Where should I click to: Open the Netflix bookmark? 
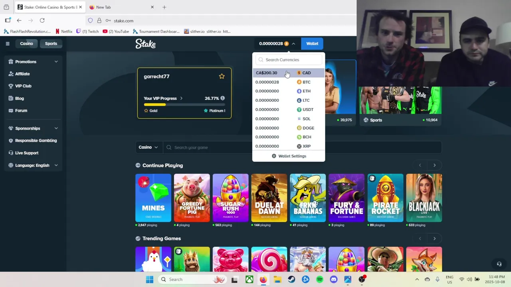(x=64, y=31)
